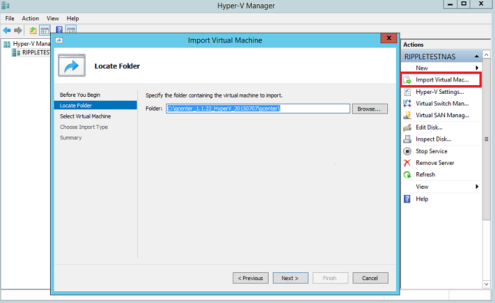The image size is (495, 303).
Task: Click the Actions pane scrollbar thumb
Action: (x=486, y=139)
